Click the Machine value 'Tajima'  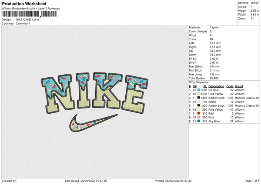coord(214,27)
